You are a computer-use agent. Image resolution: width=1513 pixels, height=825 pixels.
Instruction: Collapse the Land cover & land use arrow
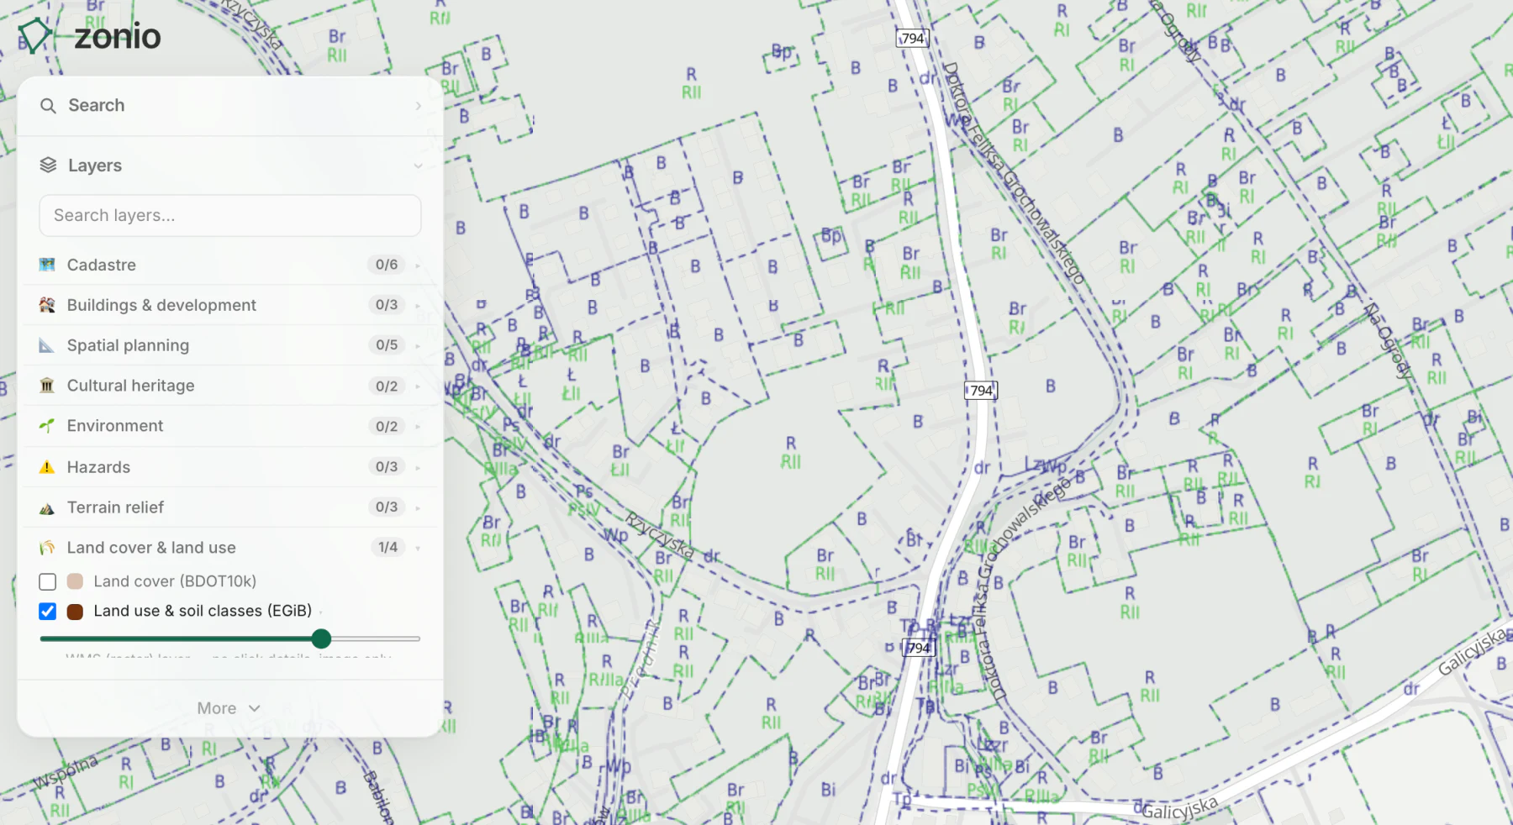click(x=418, y=548)
